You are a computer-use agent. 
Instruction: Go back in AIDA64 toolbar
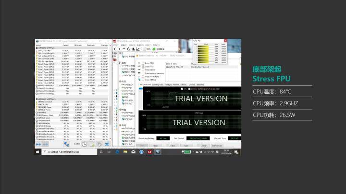(x=115, y=49)
